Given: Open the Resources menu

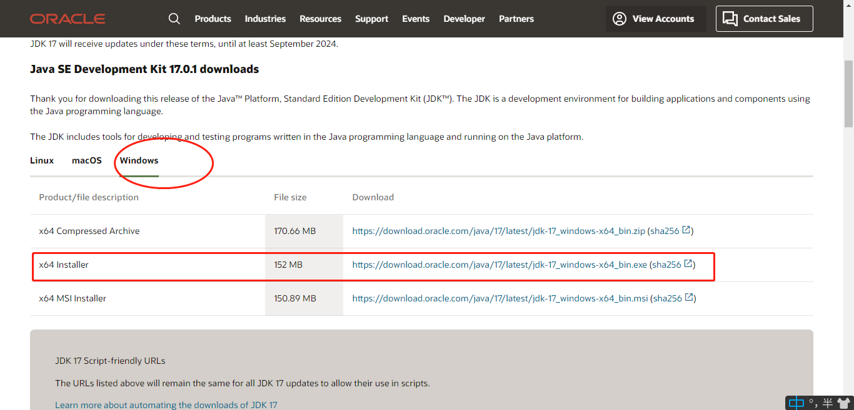Looking at the screenshot, I should click(x=320, y=19).
